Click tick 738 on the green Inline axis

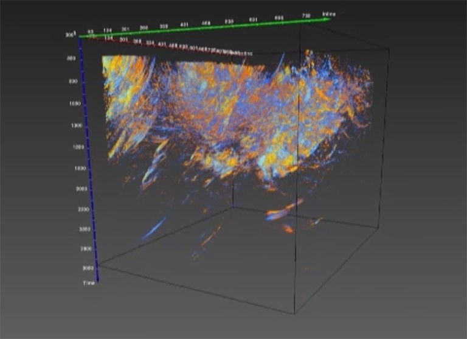pos(306,16)
